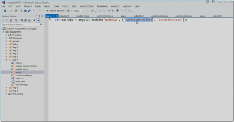
Task: Expand the Step 0 folder
Action: [6, 47]
